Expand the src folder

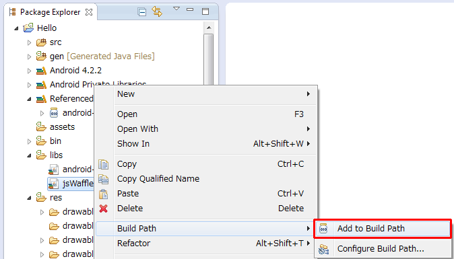pos(29,42)
